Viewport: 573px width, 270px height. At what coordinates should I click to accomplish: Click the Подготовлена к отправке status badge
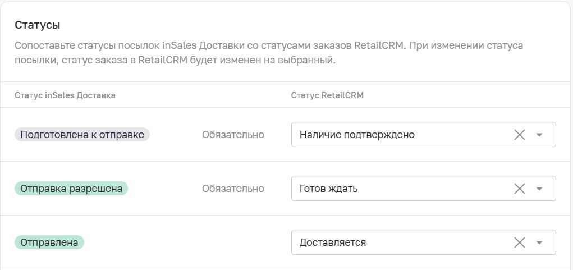(82, 135)
